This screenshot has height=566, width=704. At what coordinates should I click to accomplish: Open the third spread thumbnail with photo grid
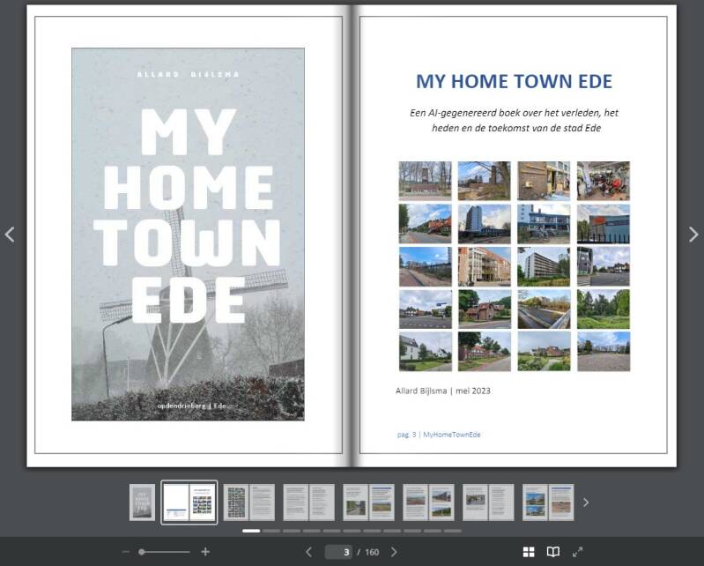click(249, 503)
